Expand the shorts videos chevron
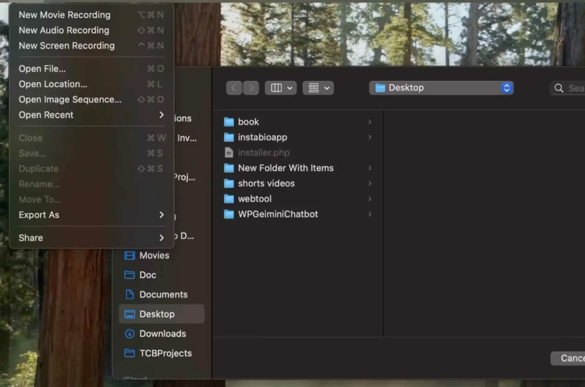 pyautogui.click(x=370, y=183)
